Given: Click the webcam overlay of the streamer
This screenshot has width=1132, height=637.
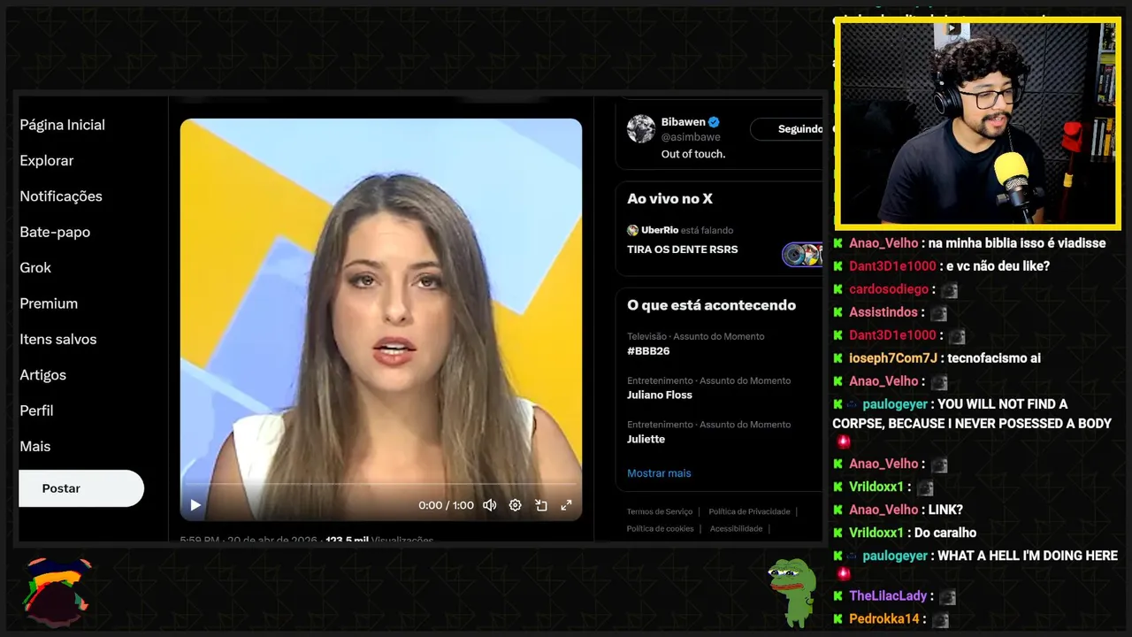Looking at the screenshot, I should coord(977,123).
